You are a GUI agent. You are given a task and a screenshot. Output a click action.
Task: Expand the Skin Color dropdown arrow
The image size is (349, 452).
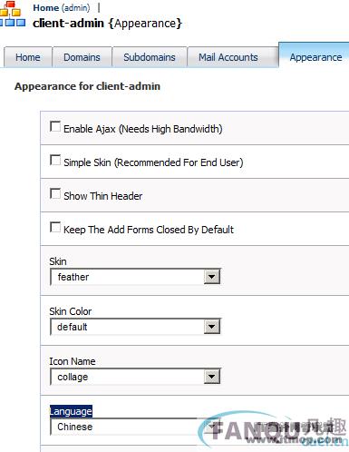tap(211, 327)
